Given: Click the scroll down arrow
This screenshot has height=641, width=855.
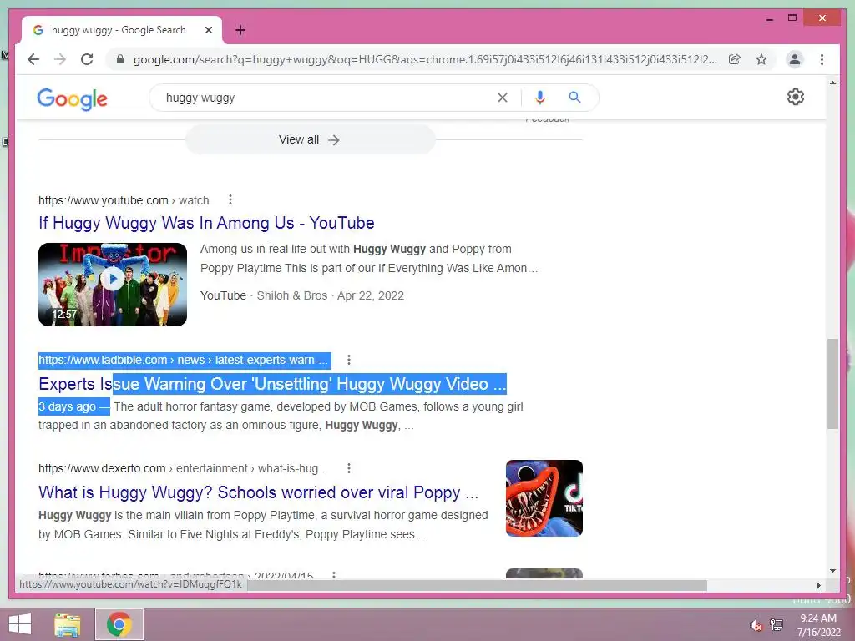Looking at the screenshot, I should (832, 571).
